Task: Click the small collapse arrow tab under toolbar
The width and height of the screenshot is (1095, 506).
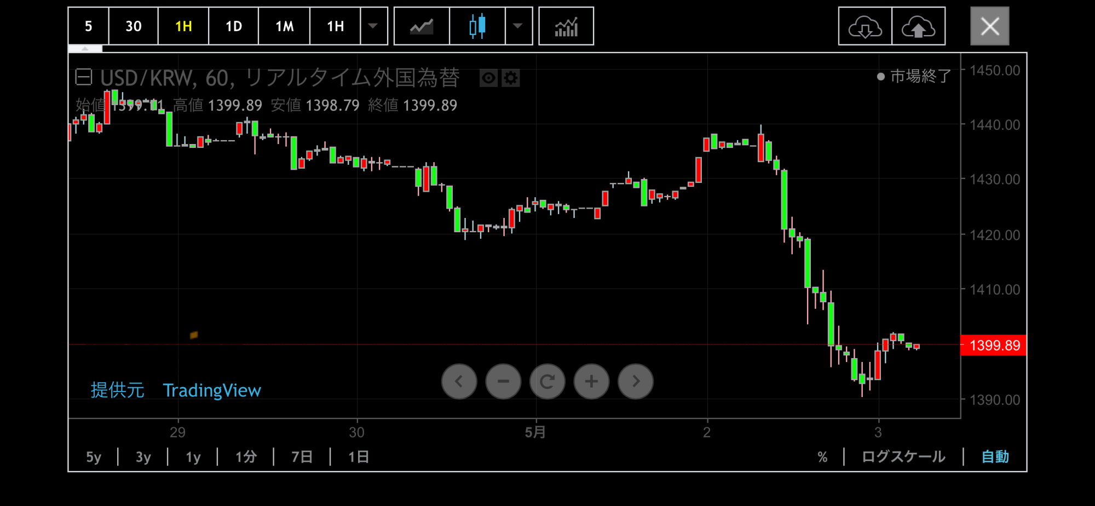Action: 85,49
